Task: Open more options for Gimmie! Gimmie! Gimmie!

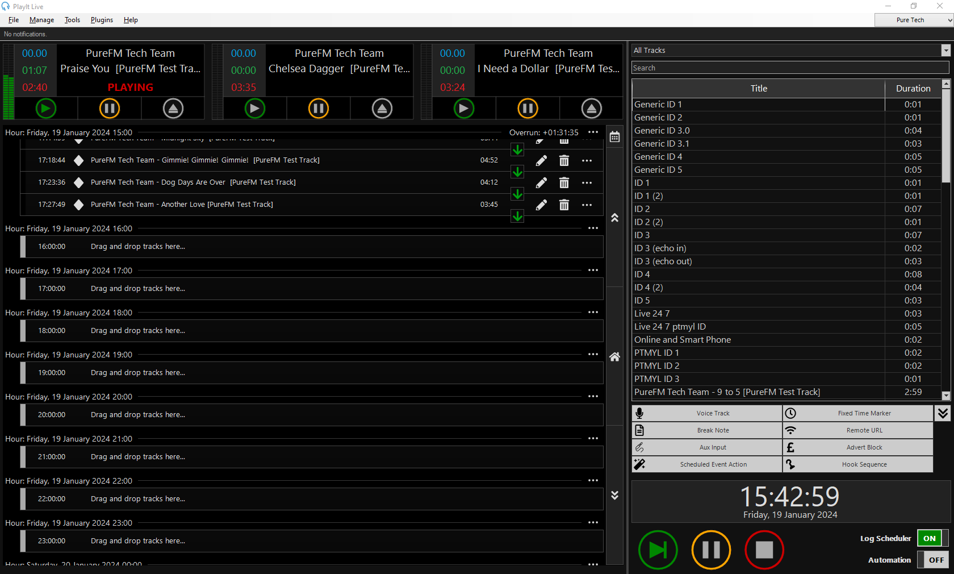Action: click(x=587, y=160)
